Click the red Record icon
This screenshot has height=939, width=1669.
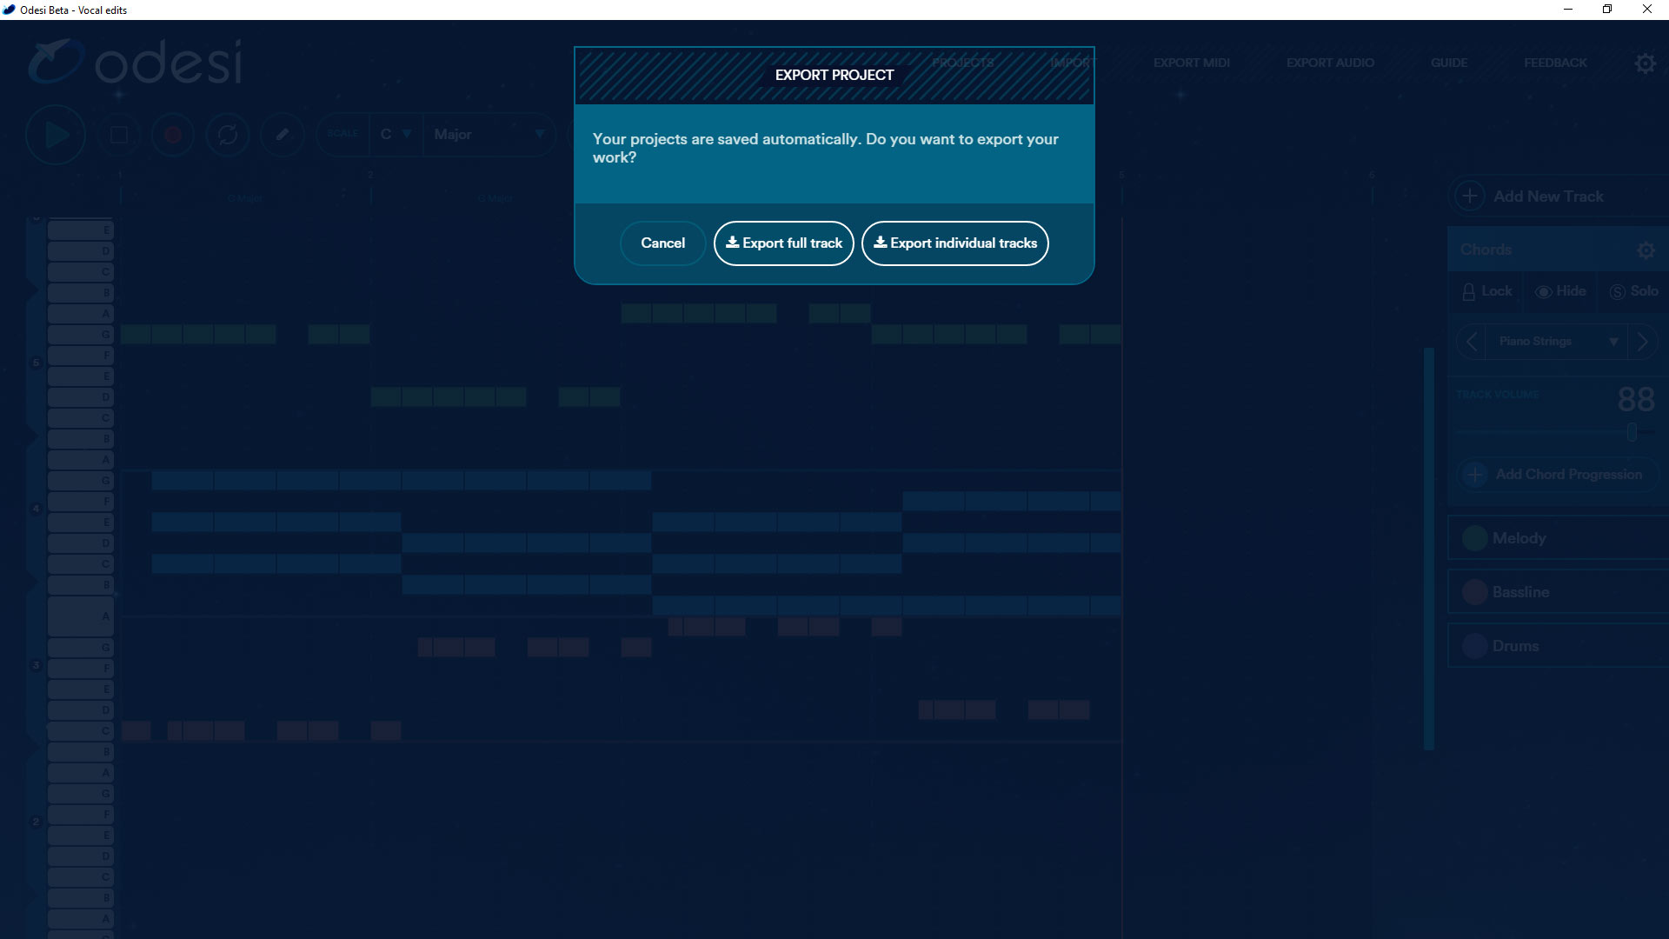(x=173, y=135)
